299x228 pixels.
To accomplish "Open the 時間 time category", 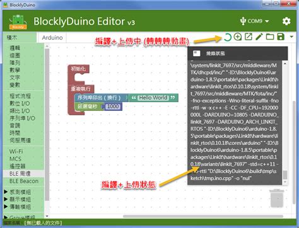I will coord(15,133).
